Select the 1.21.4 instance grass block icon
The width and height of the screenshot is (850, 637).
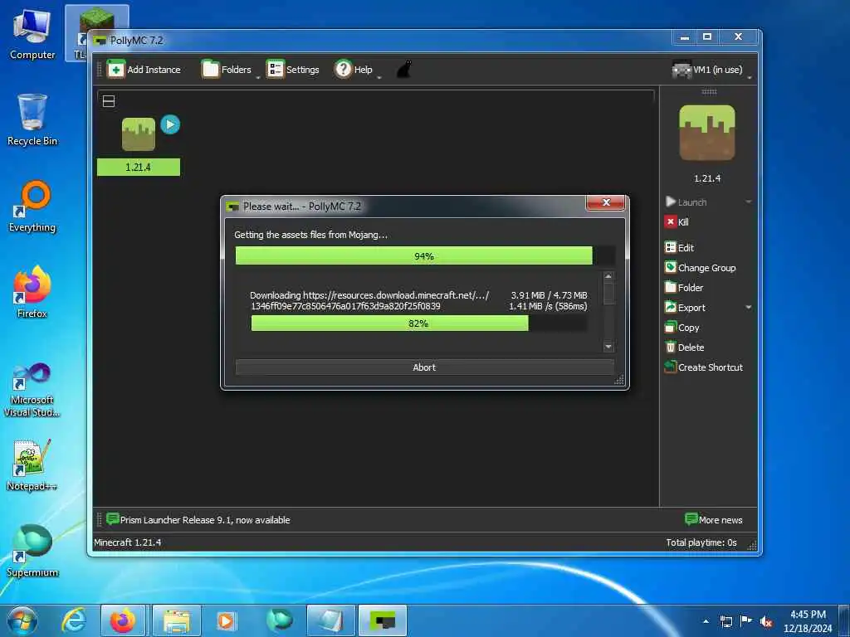[139, 134]
